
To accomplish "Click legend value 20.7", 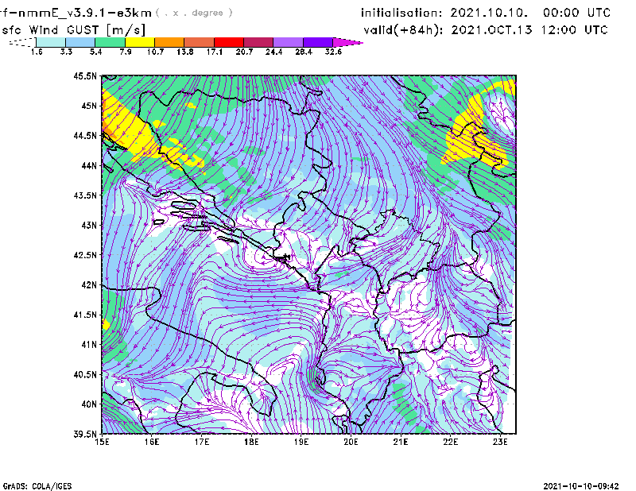I will click(244, 52).
